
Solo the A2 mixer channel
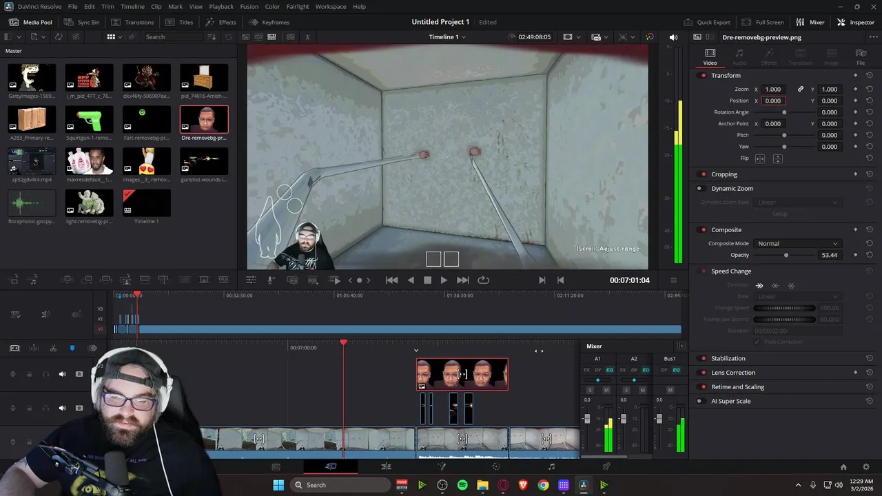tap(626, 390)
